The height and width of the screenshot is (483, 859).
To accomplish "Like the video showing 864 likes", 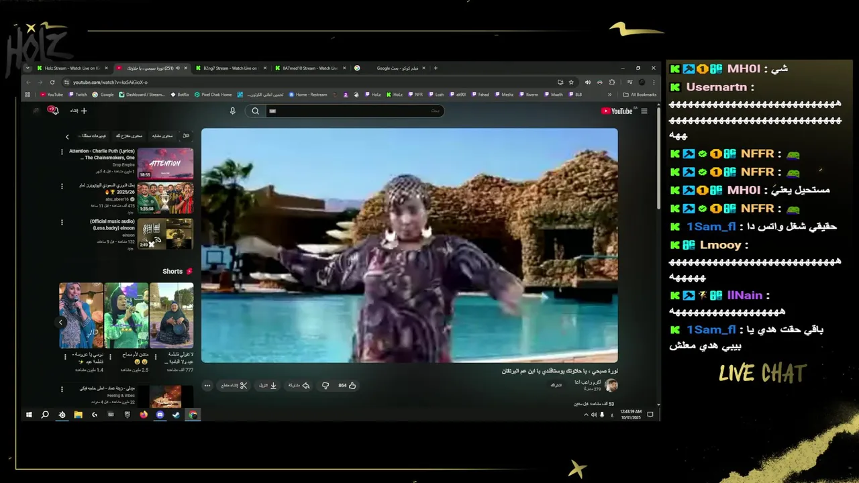I will coord(347,386).
